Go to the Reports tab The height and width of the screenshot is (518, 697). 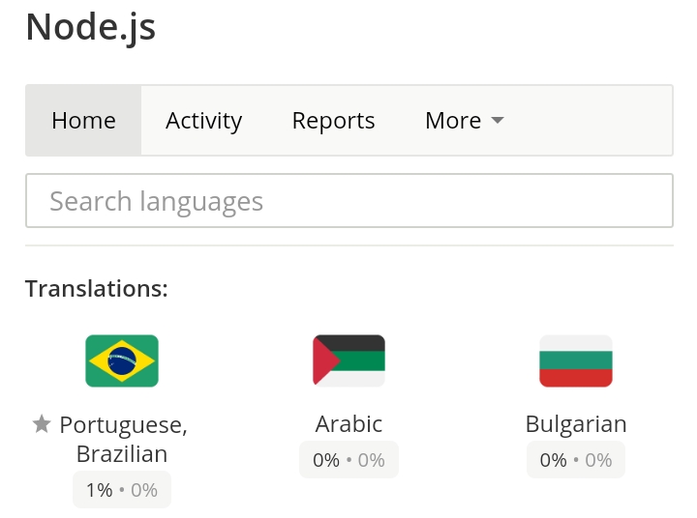[x=333, y=120]
